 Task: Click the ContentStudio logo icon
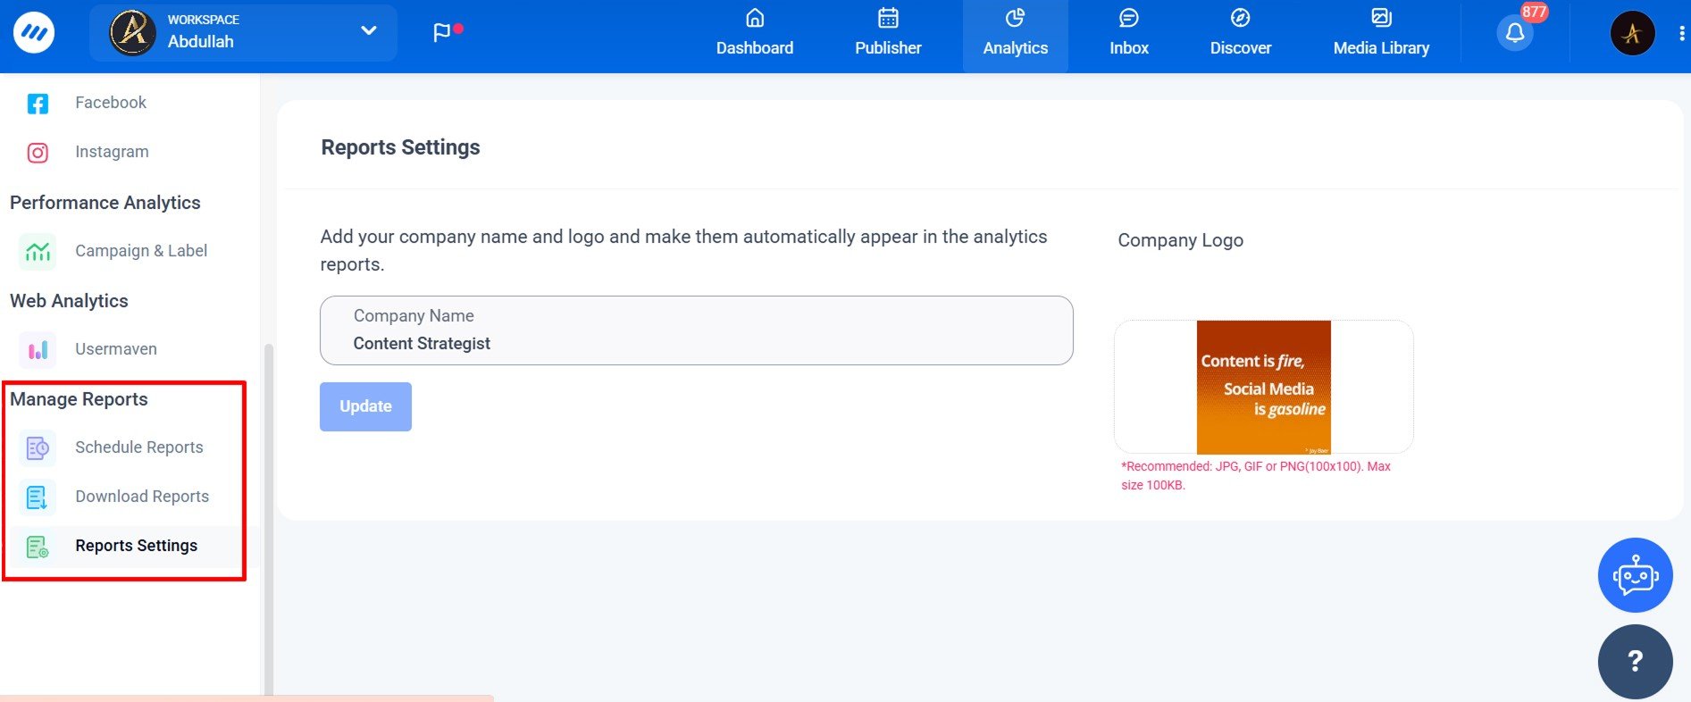click(34, 33)
